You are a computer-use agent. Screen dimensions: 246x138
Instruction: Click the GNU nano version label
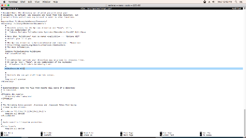tap(10, 8)
